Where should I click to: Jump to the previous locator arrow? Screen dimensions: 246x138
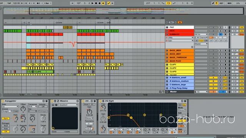coord(167,22)
